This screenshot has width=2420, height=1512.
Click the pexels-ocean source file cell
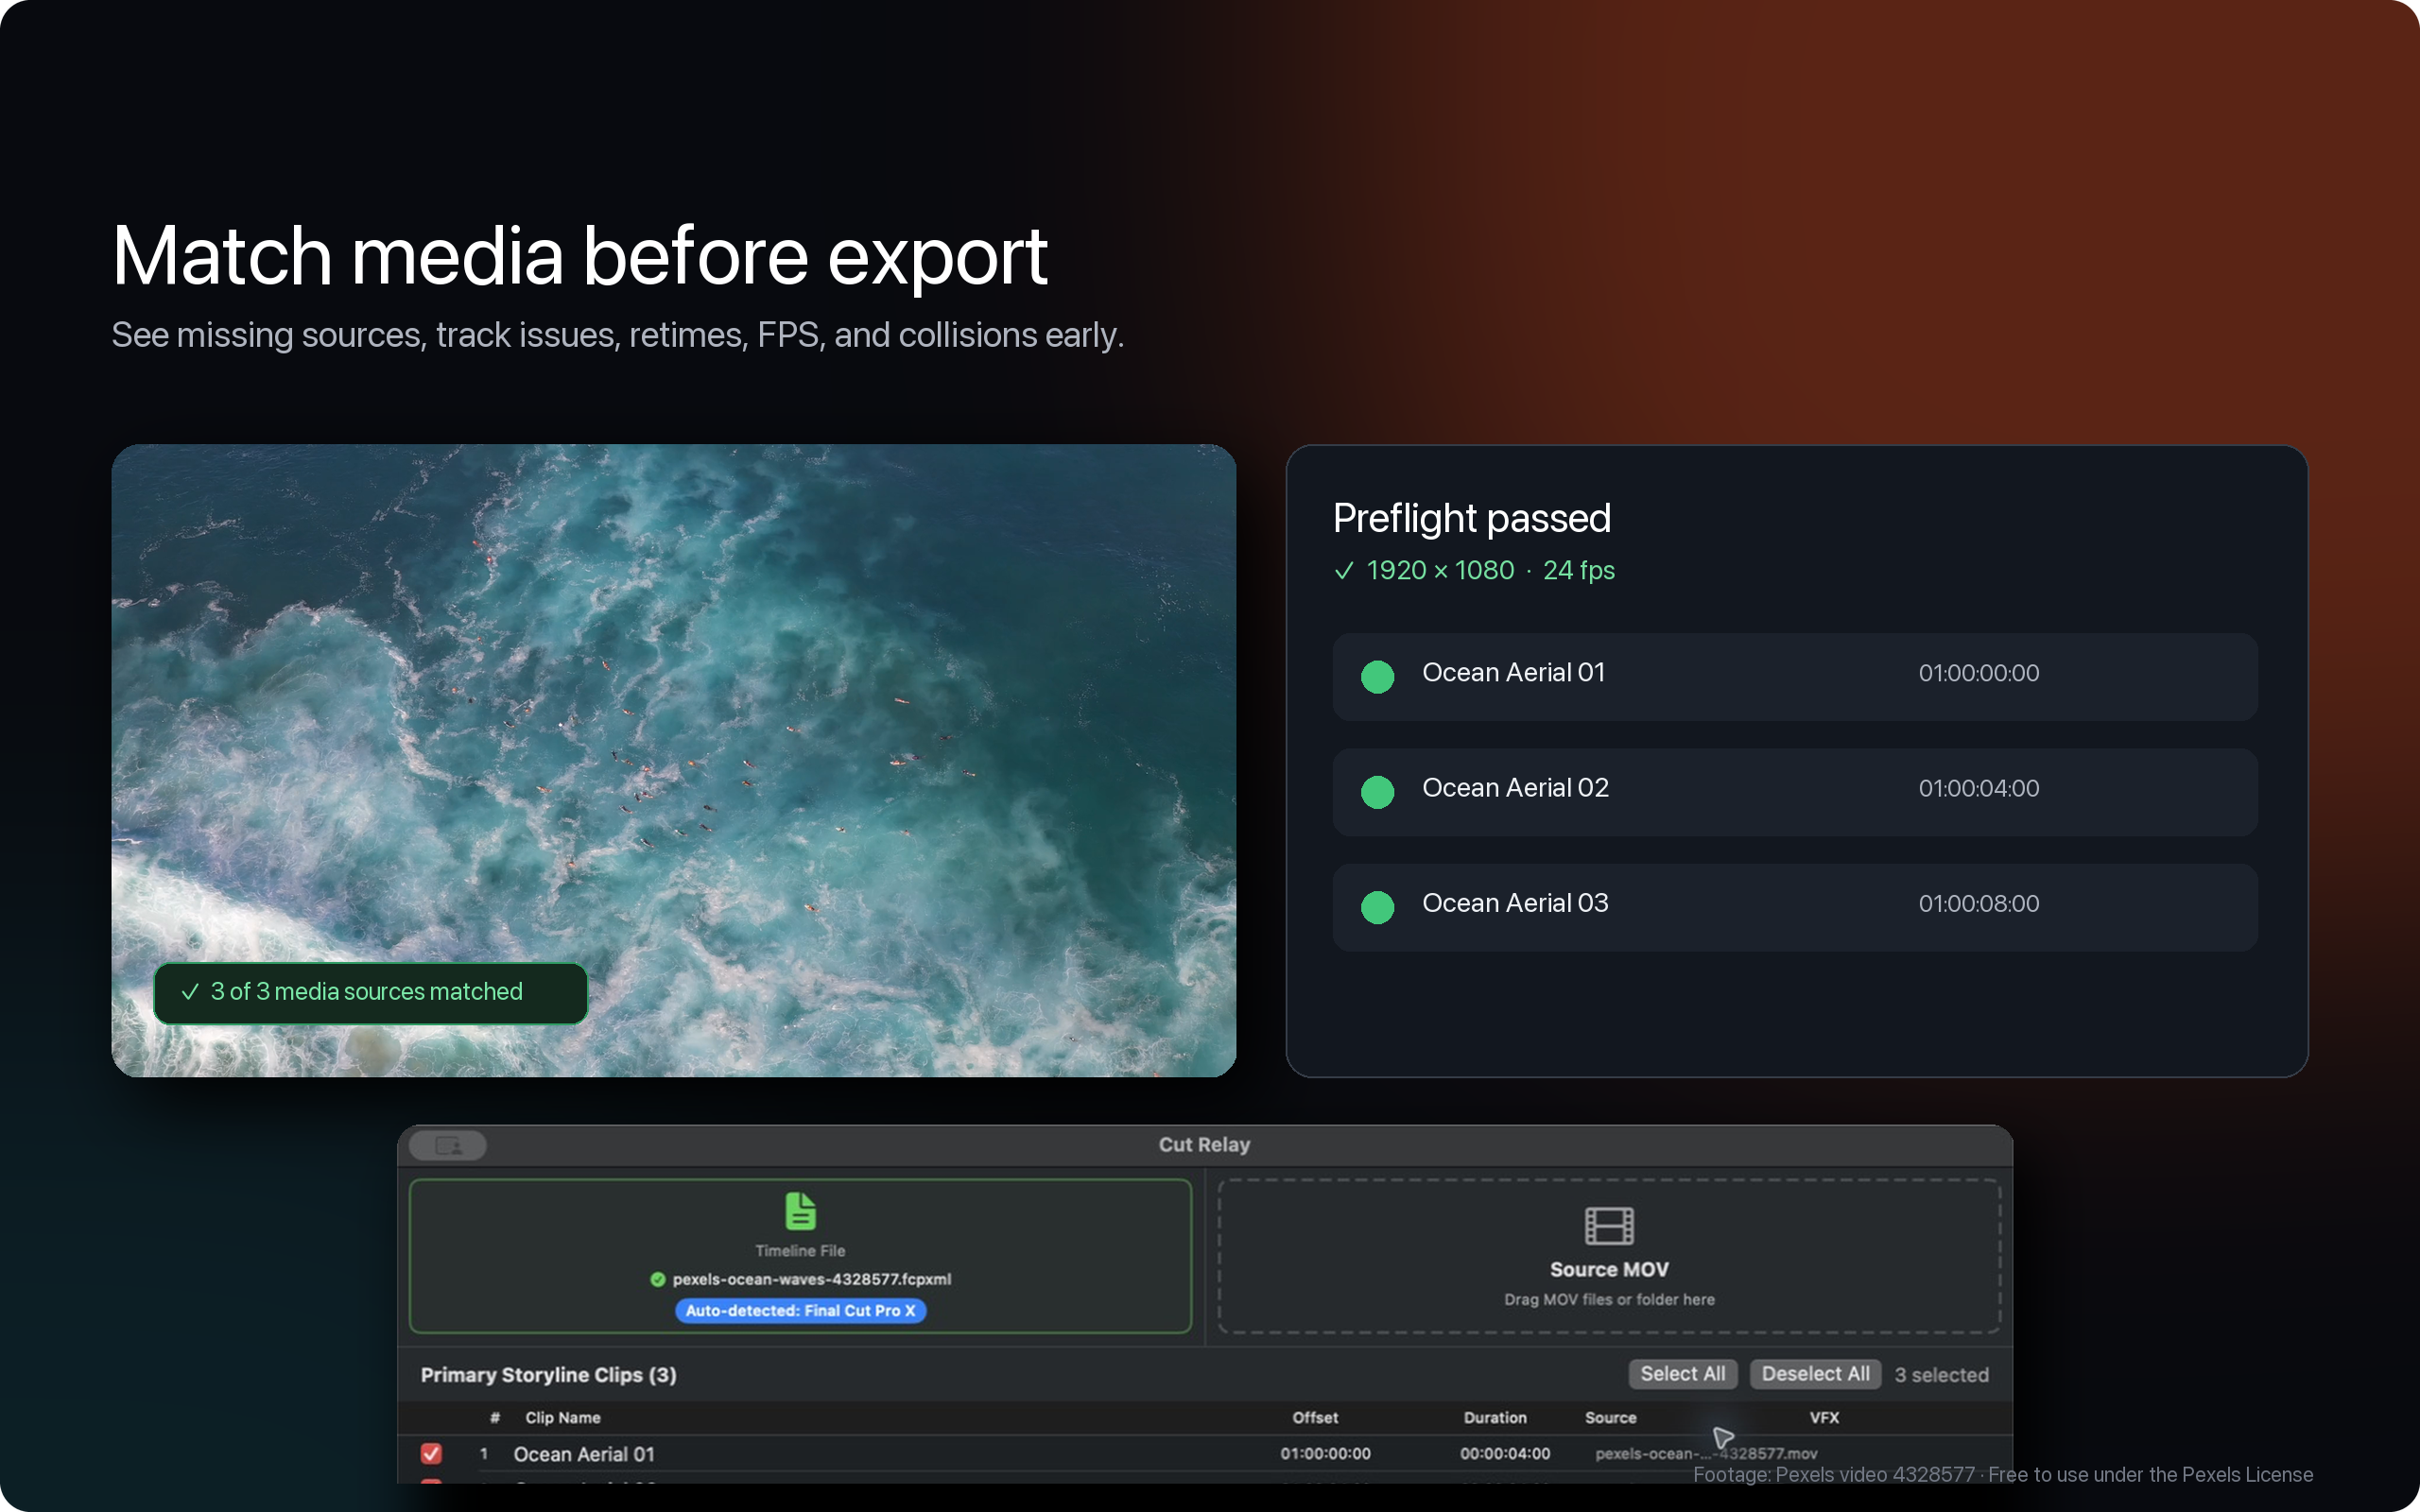click(1706, 1454)
